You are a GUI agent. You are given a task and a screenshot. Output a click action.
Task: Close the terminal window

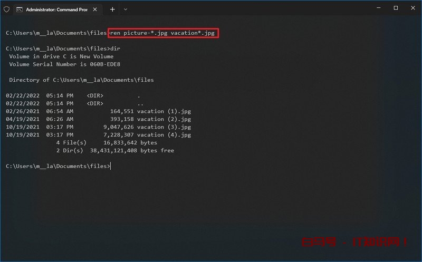(411, 8)
